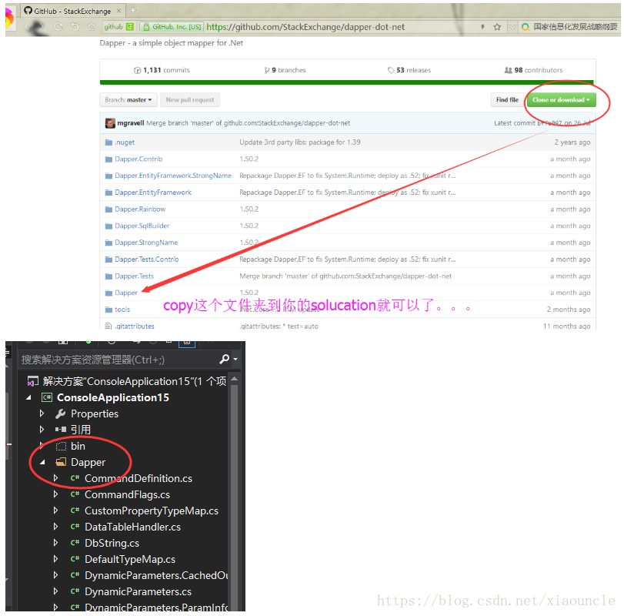Image resolution: width=624 pixels, height=616 pixels.
Task: Click the Find file button
Action: [x=507, y=99]
